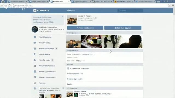Screen dimensions: 175x98
Task: Close the SMS notifications banner
Action: point(62,17)
